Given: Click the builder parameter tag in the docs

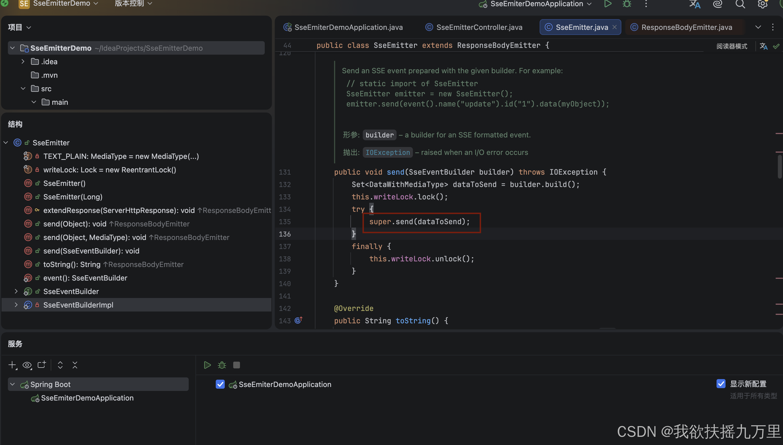Looking at the screenshot, I should 380,135.
